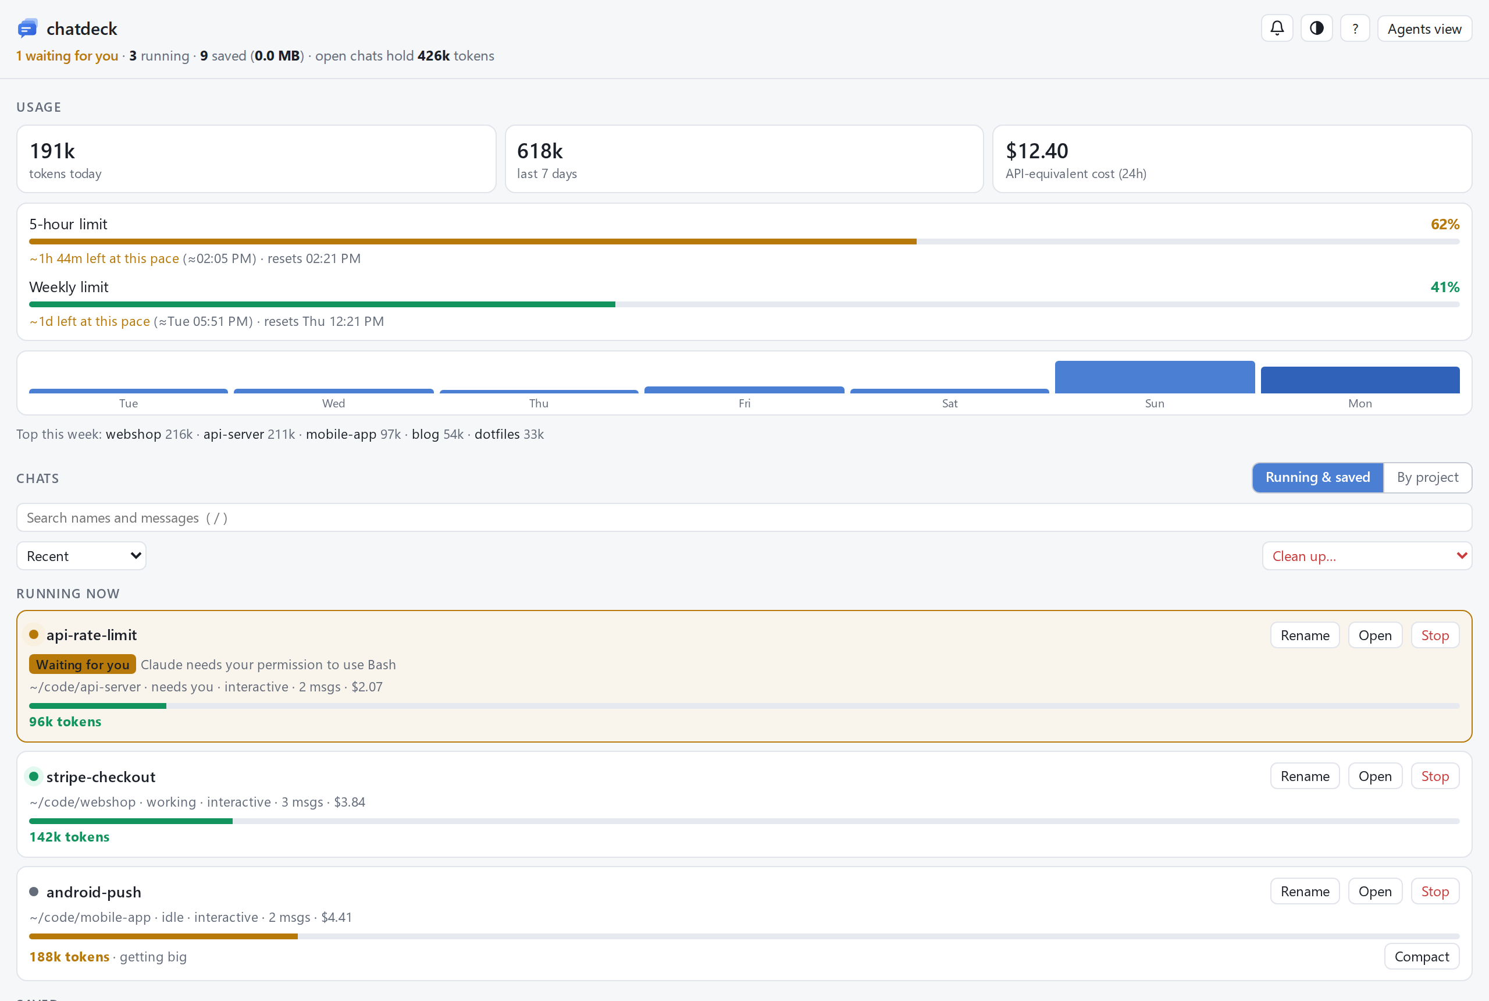Click dotfiles 33k in top projects
This screenshot has width=1489, height=1001.
click(x=508, y=434)
